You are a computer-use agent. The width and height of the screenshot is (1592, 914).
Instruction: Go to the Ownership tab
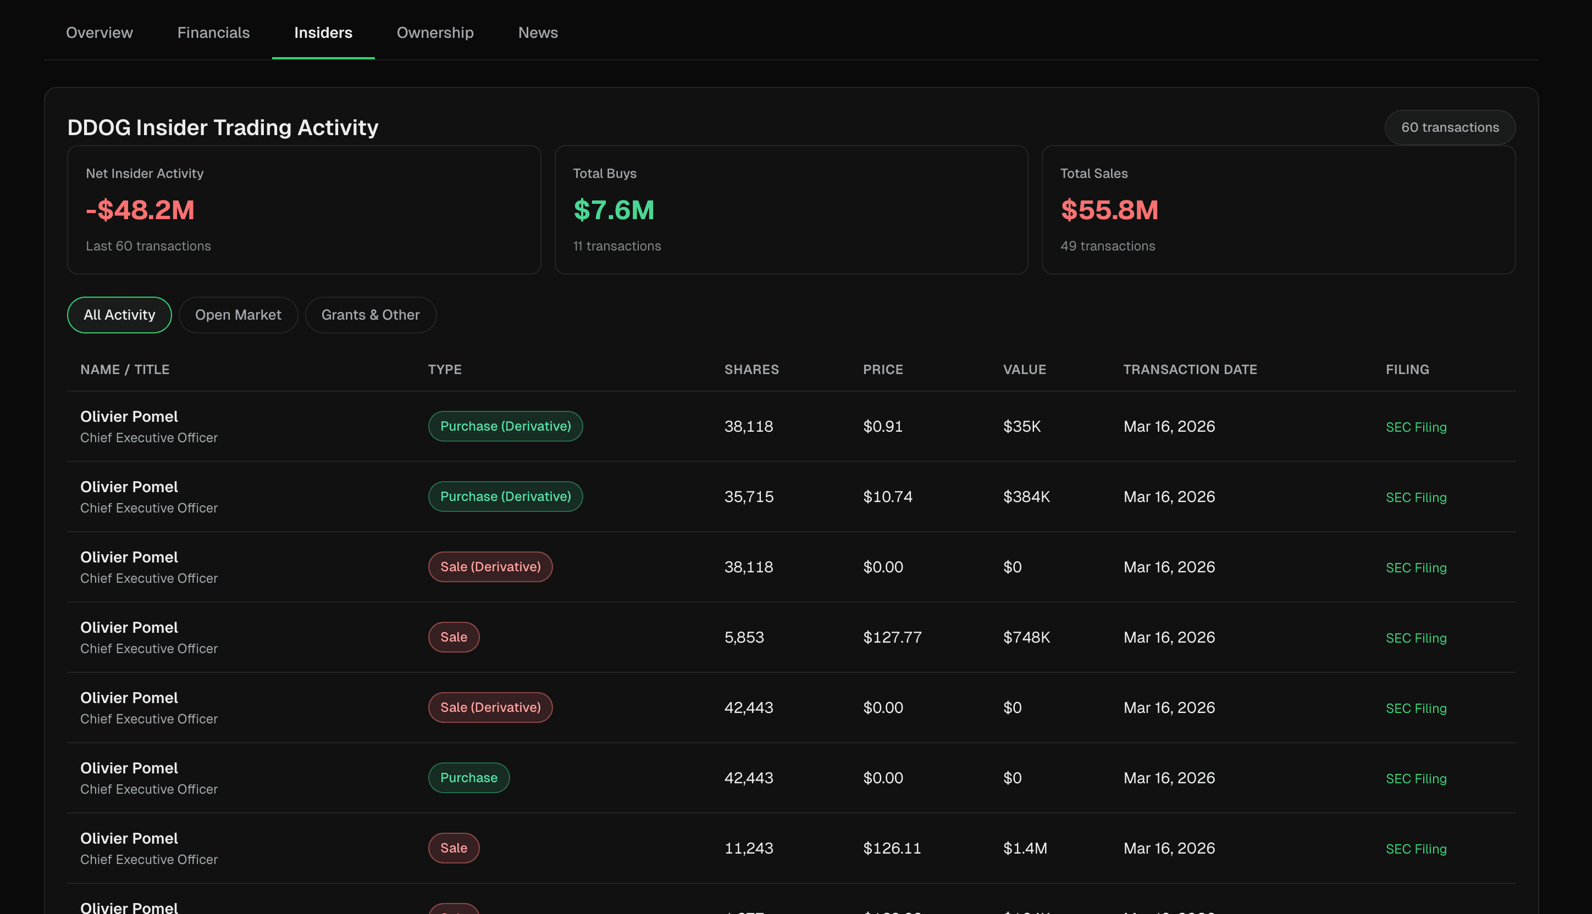(435, 32)
